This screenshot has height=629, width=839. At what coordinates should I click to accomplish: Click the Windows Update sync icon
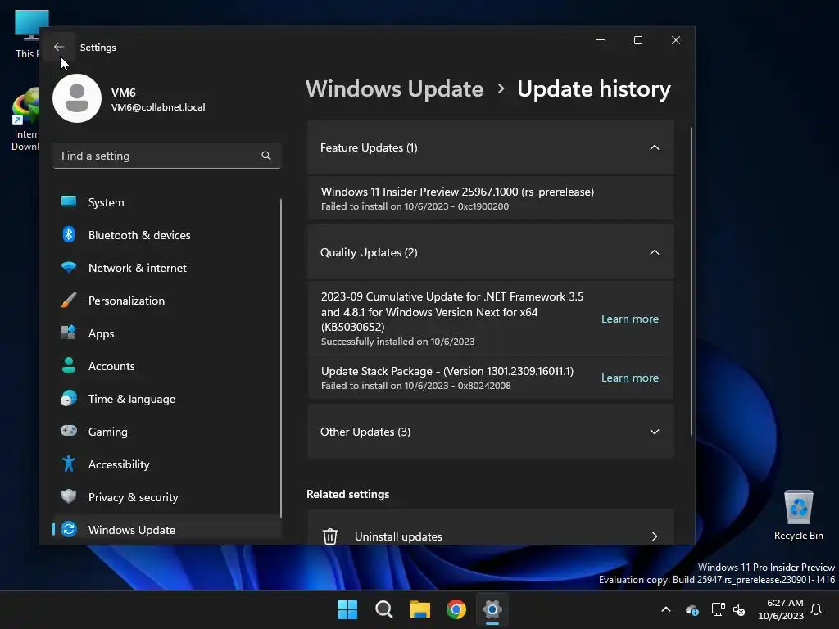click(69, 529)
